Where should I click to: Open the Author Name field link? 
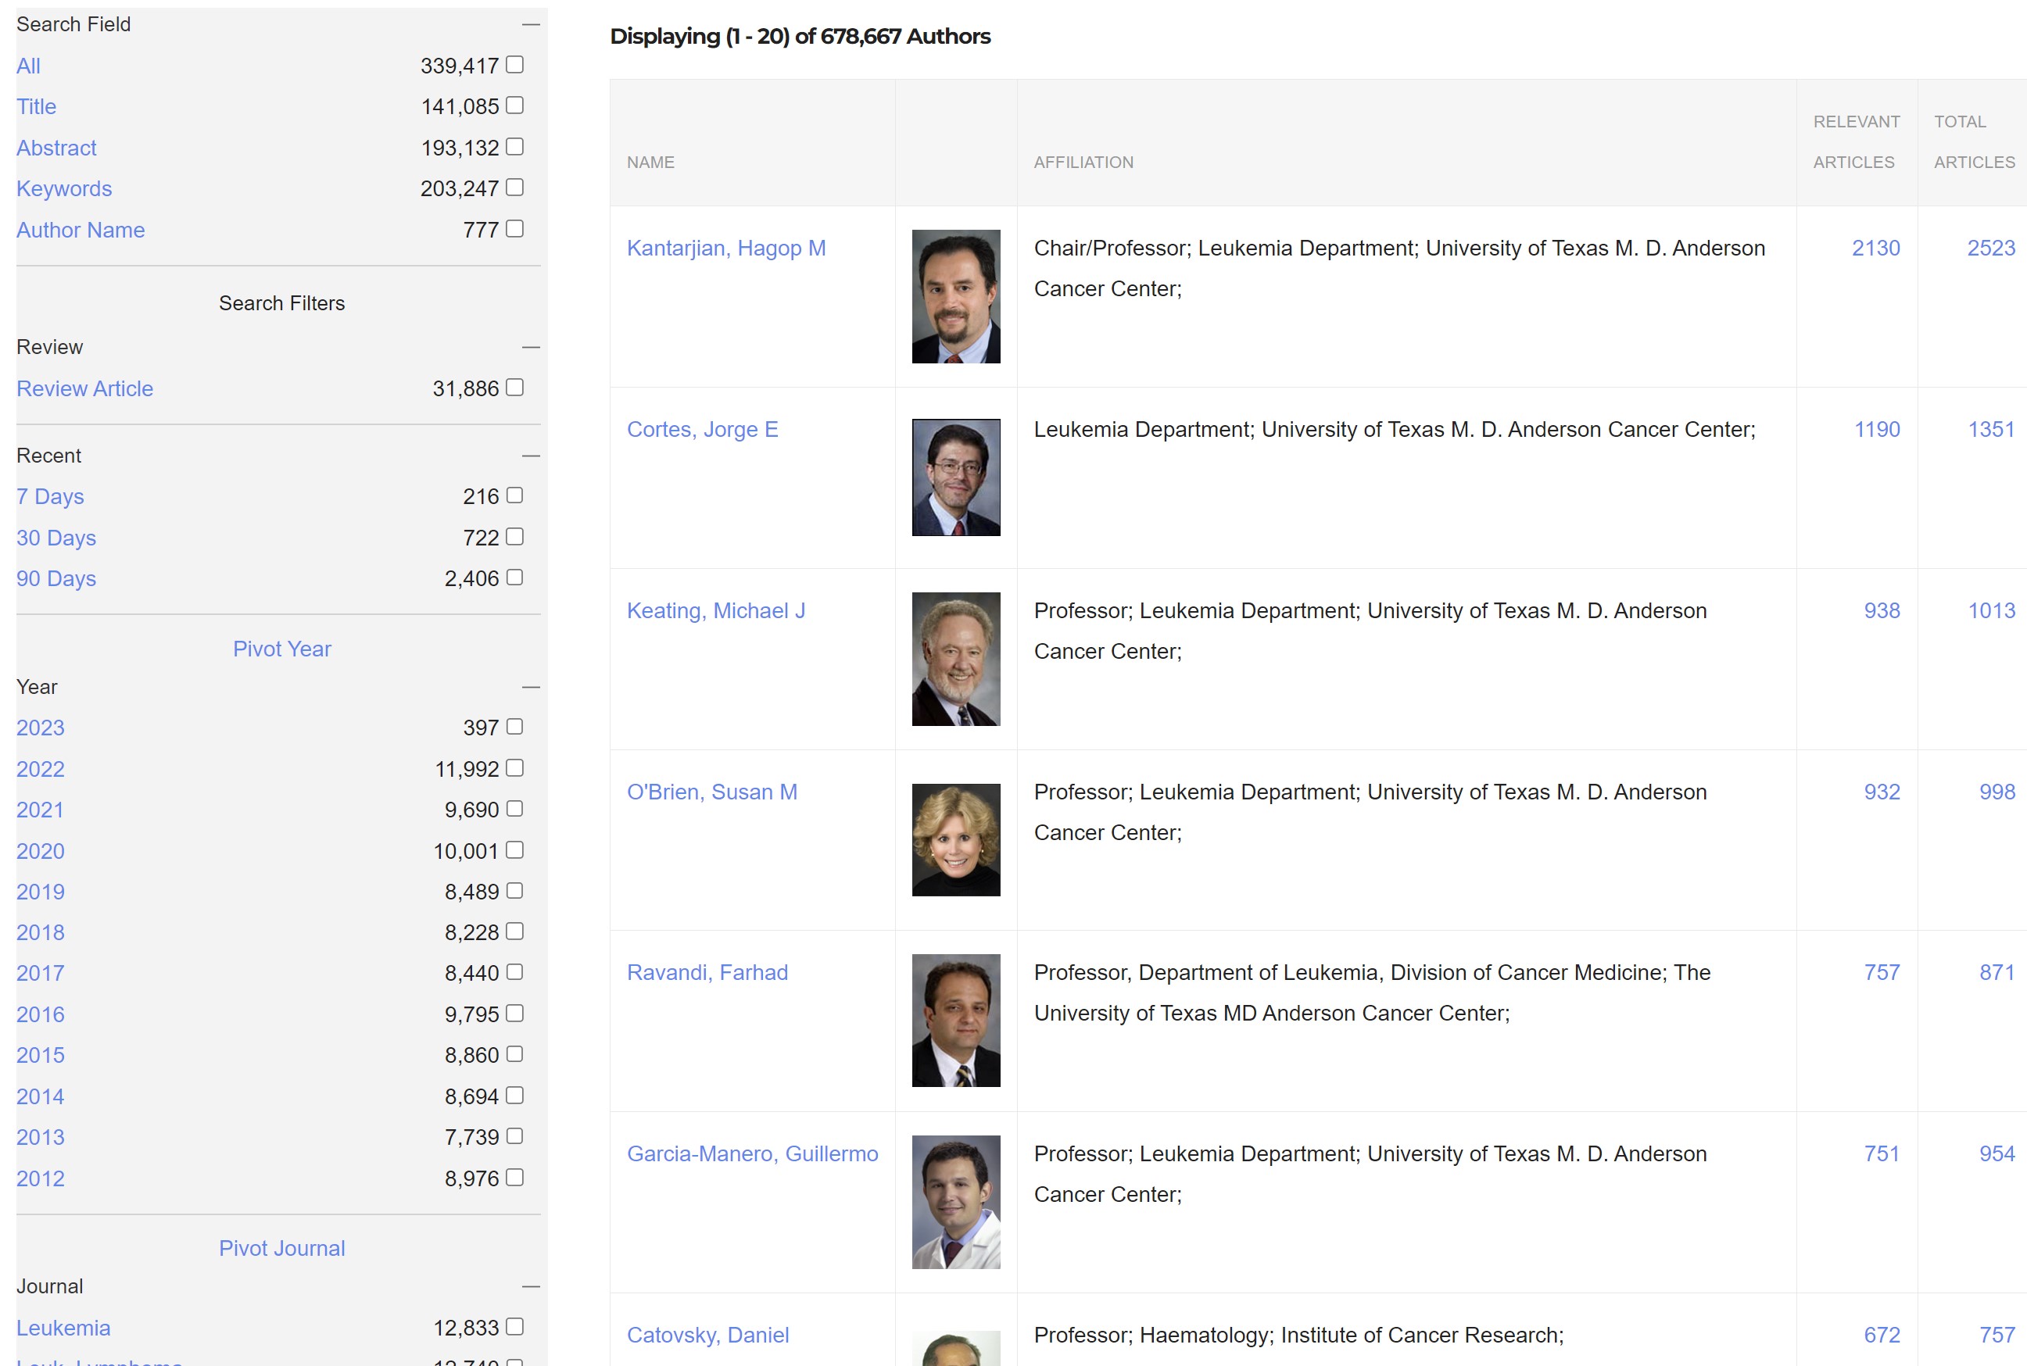(x=81, y=230)
